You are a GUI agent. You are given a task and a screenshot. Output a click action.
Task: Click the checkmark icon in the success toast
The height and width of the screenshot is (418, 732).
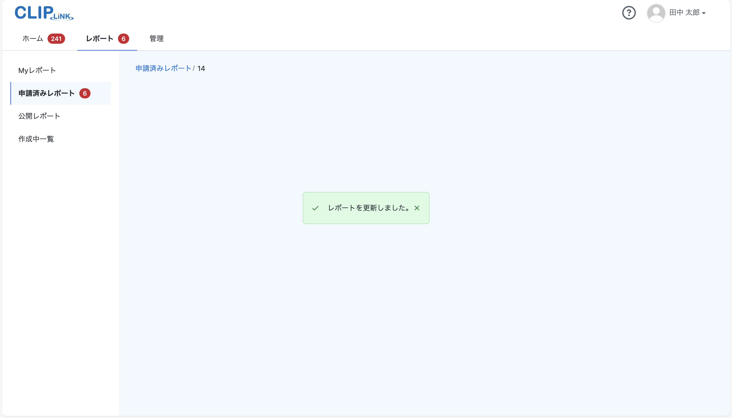point(315,208)
